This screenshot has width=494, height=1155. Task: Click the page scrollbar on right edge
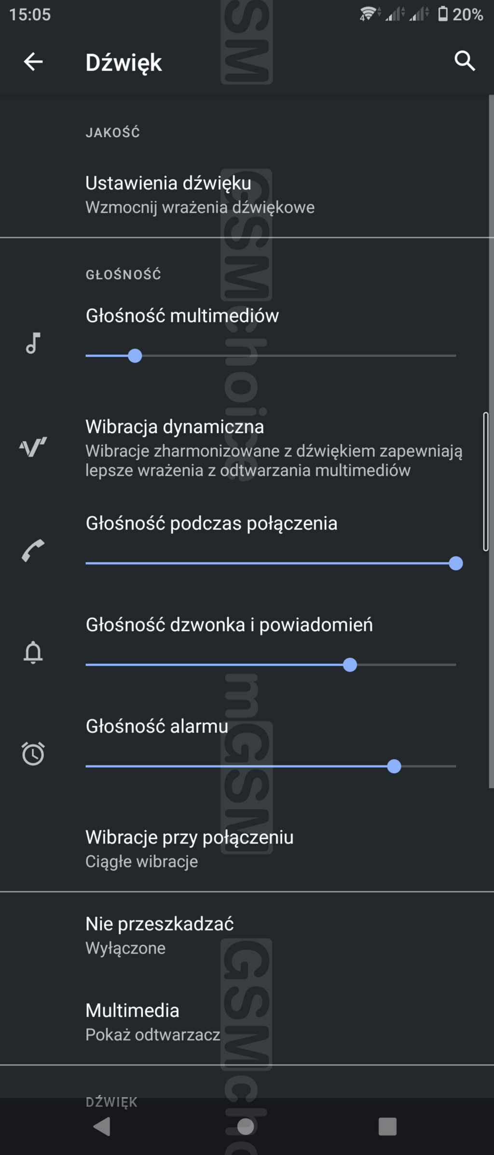click(486, 481)
